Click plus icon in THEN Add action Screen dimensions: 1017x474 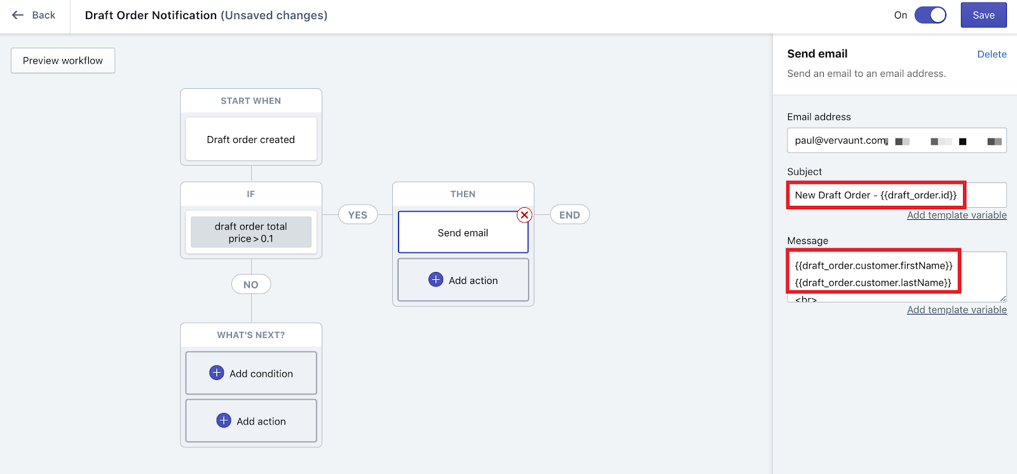tap(436, 280)
